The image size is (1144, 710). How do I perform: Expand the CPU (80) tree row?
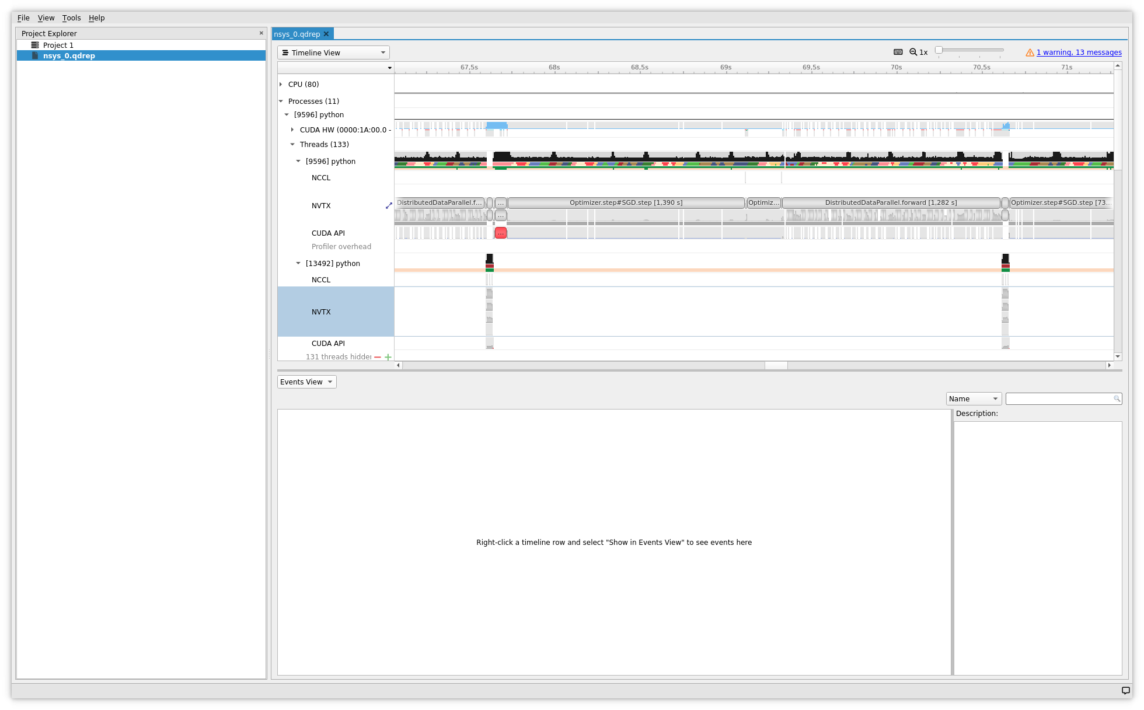pos(281,84)
